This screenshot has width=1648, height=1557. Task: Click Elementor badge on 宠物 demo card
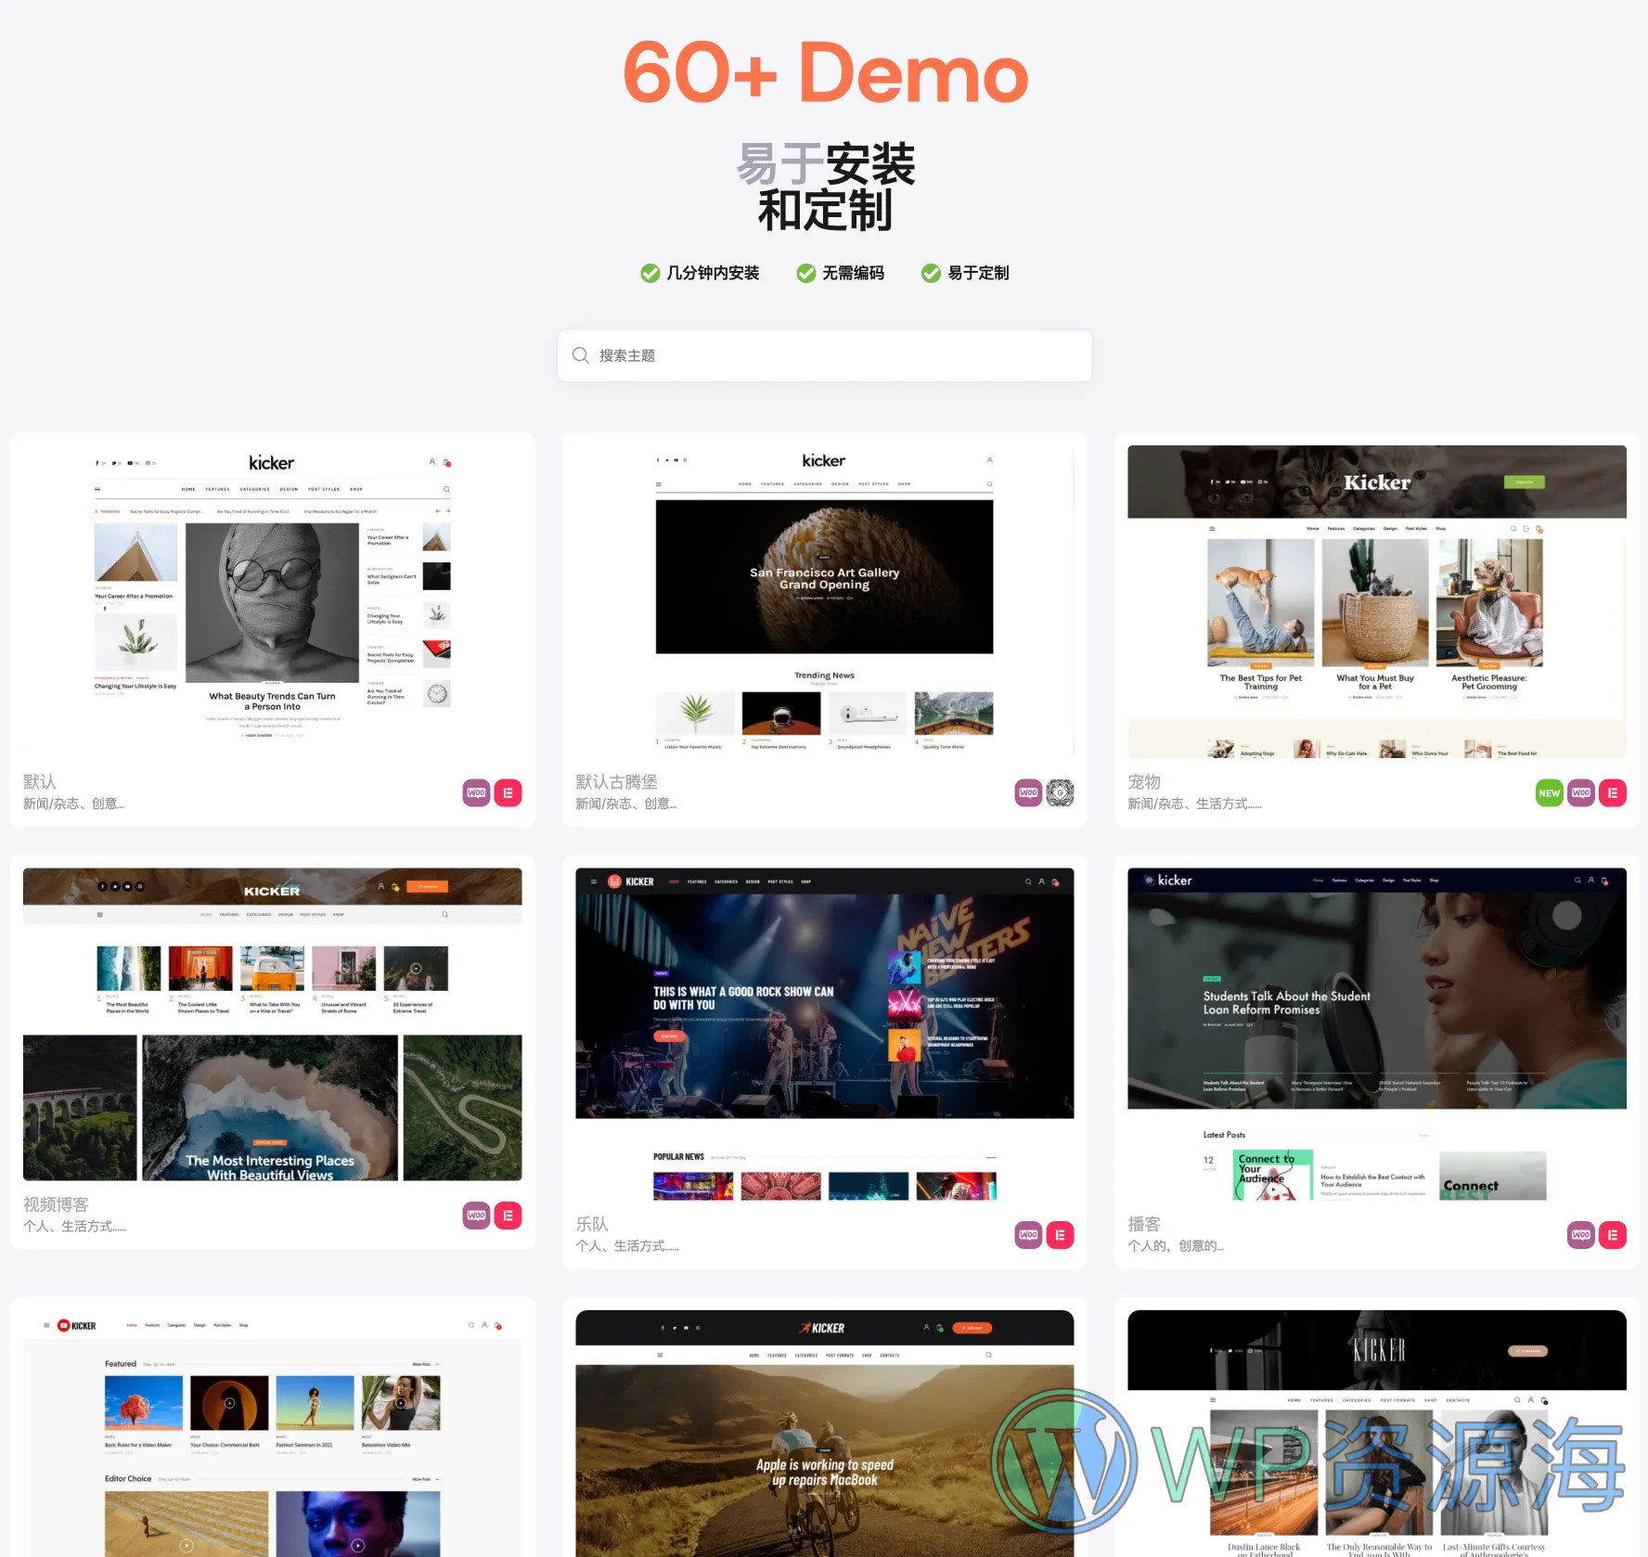(1613, 793)
